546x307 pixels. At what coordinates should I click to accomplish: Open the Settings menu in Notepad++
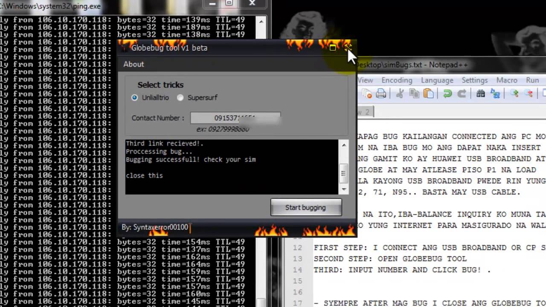474,80
